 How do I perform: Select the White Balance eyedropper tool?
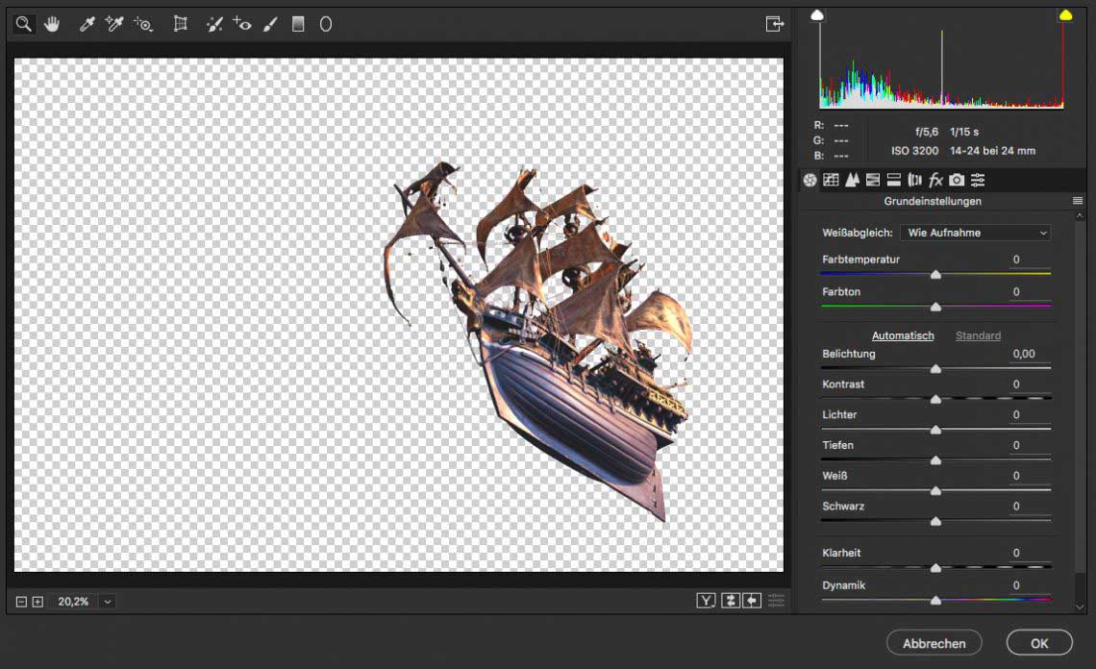87,24
